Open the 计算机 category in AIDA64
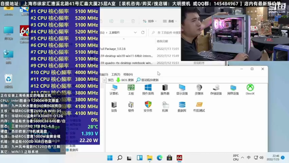The width and height of the screenshot is (289, 163). 114,89
